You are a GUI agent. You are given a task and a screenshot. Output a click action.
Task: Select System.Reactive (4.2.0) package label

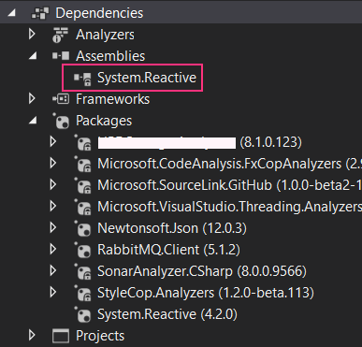[167, 314]
